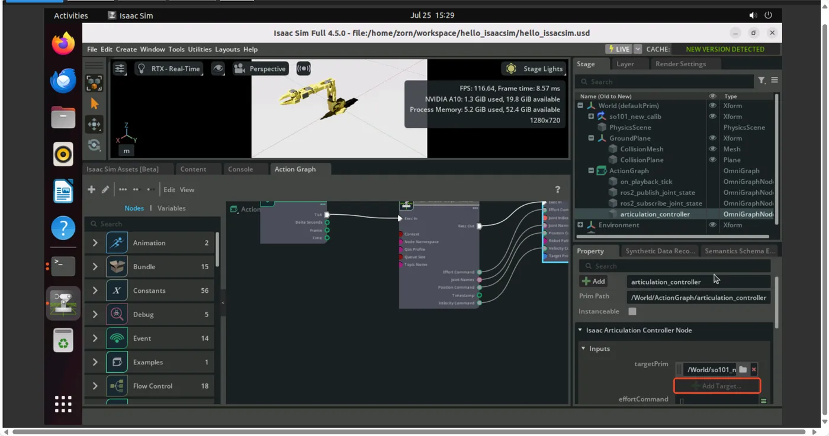Expand Environment tree node
Viewport: 829px width, 436px height.
580,225
